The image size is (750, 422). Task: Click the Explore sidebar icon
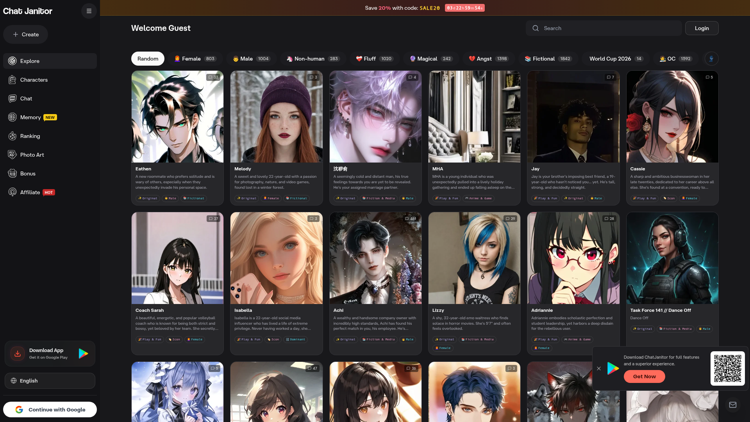point(12,61)
